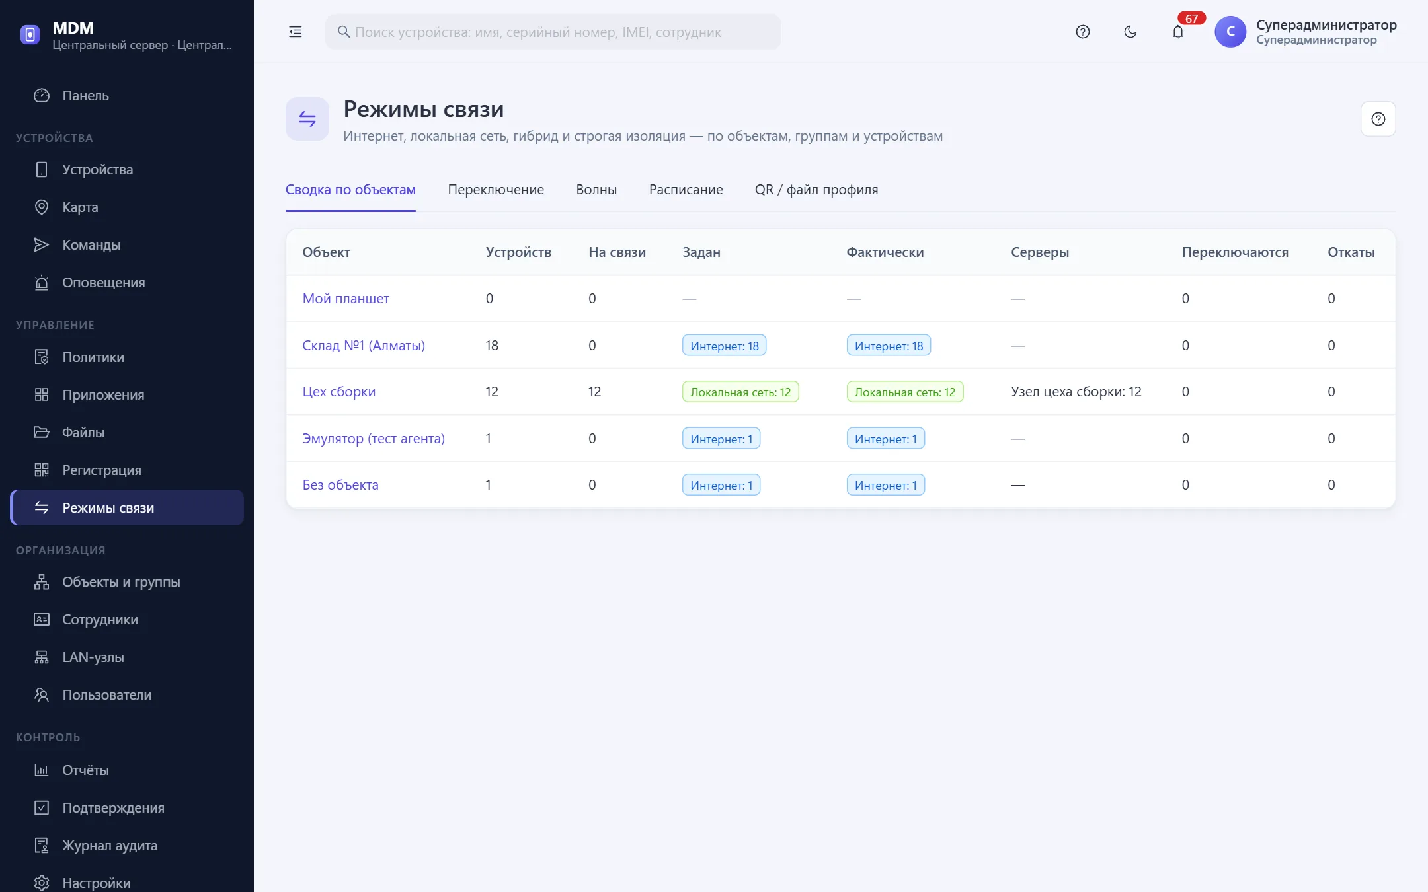Open Объекты и группы in the sidebar
Image resolution: width=1428 pixels, height=892 pixels.
127,582
